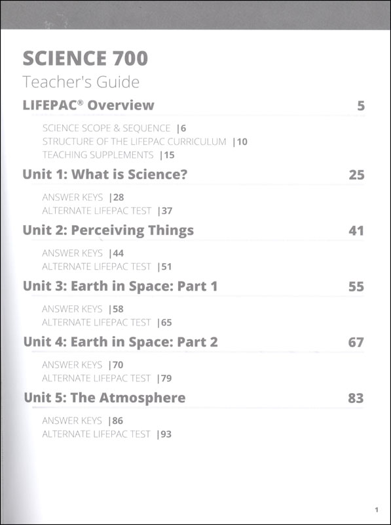
Task: Open Structure of the LIFEPAC Curriculum entry
Action: point(145,142)
